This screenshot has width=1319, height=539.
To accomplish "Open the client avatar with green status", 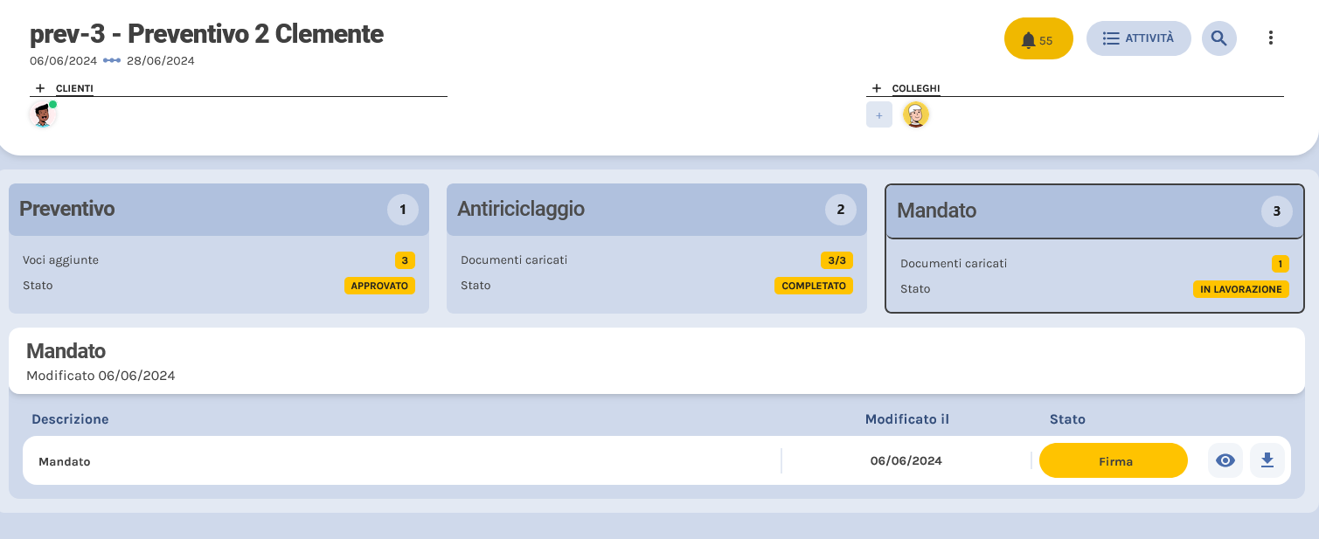I will [x=41, y=114].
